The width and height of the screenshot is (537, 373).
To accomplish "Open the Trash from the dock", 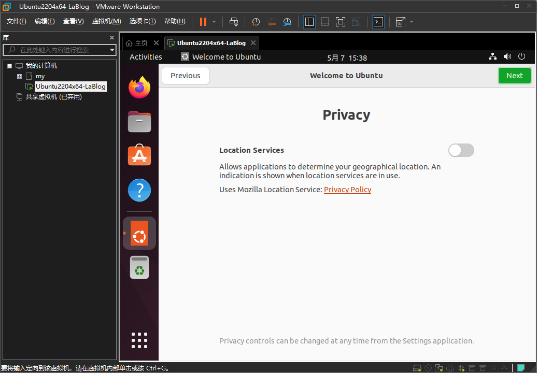I will 139,267.
